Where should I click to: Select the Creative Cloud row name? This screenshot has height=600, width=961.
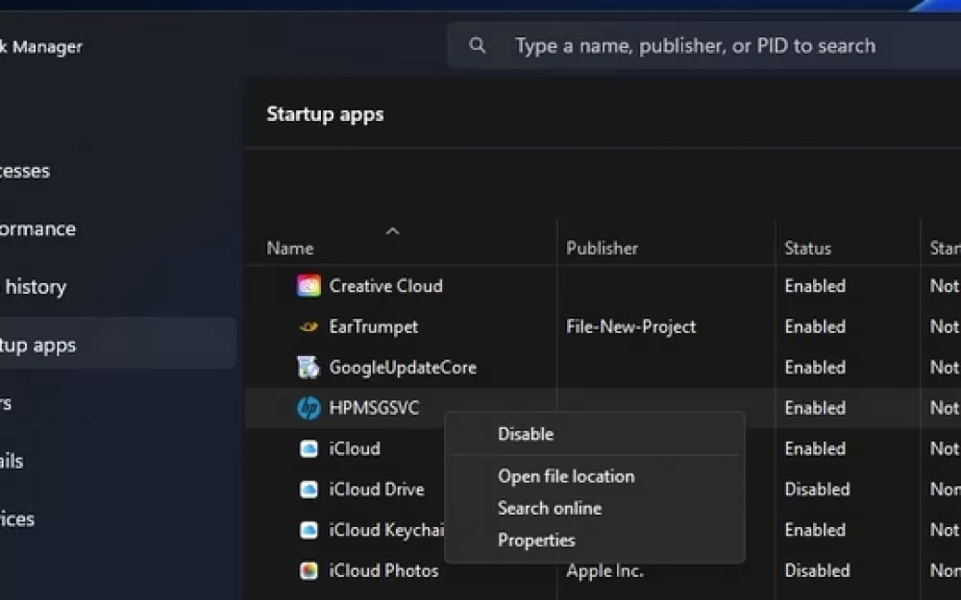(385, 286)
